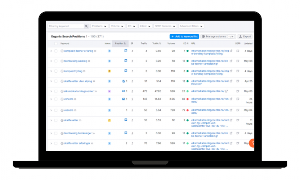
Task: Toggle the select-all checkbox in header
Action: pyautogui.click(x=56, y=44)
